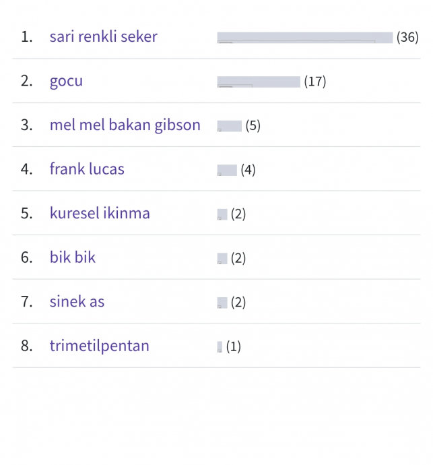Click the bar beside mel mel bakan gibson
Image resolution: width=433 pixels, height=465 pixels.
230,126
